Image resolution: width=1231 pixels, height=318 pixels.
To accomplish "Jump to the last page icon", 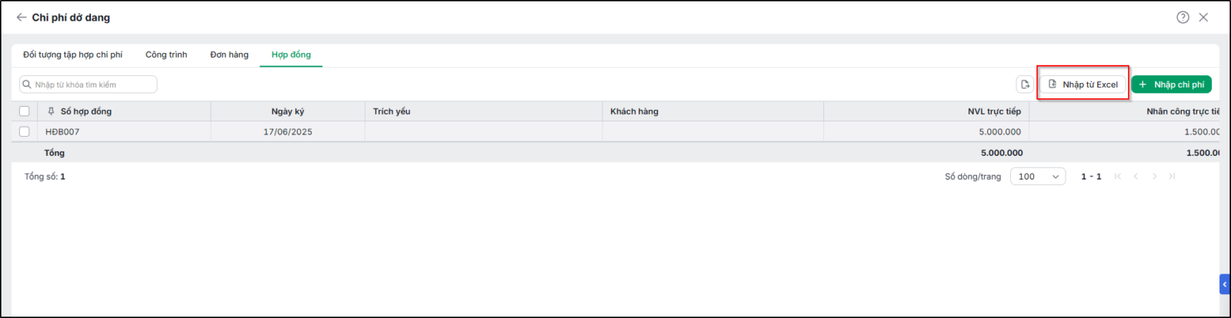I will coord(1172,177).
